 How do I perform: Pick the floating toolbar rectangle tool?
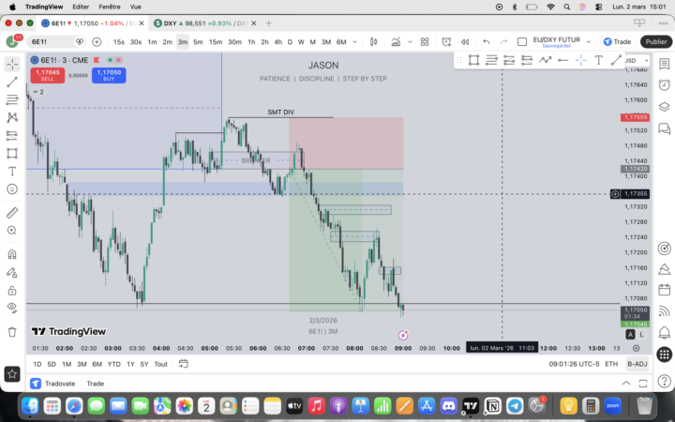pos(473,60)
